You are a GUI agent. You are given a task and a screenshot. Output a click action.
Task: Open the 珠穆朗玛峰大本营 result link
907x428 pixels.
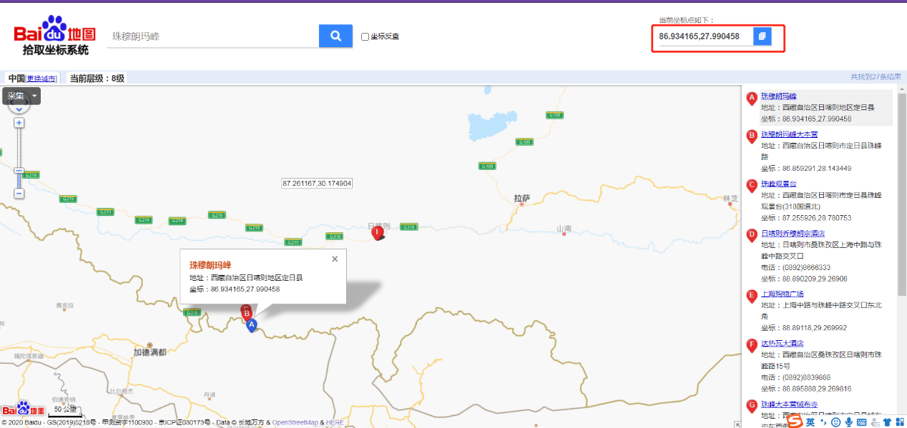pyautogui.click(x=789, y=134)
